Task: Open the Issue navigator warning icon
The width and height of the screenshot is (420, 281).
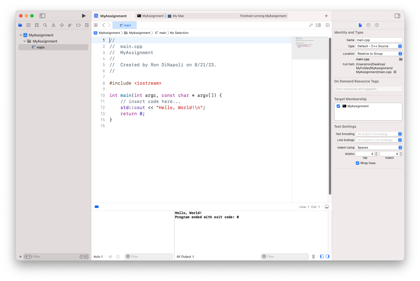Action: (x=53, y=25)
